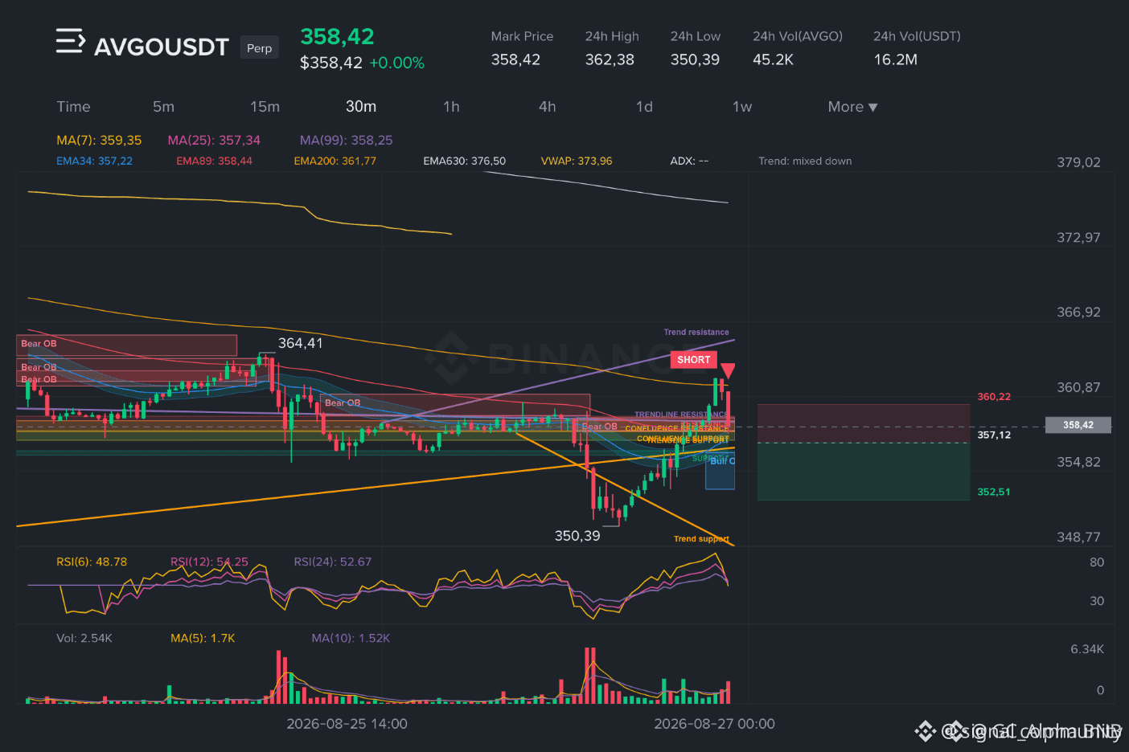Click the EMA200: 361,77 label
The image size is (1129, 752).
[335, 161]
